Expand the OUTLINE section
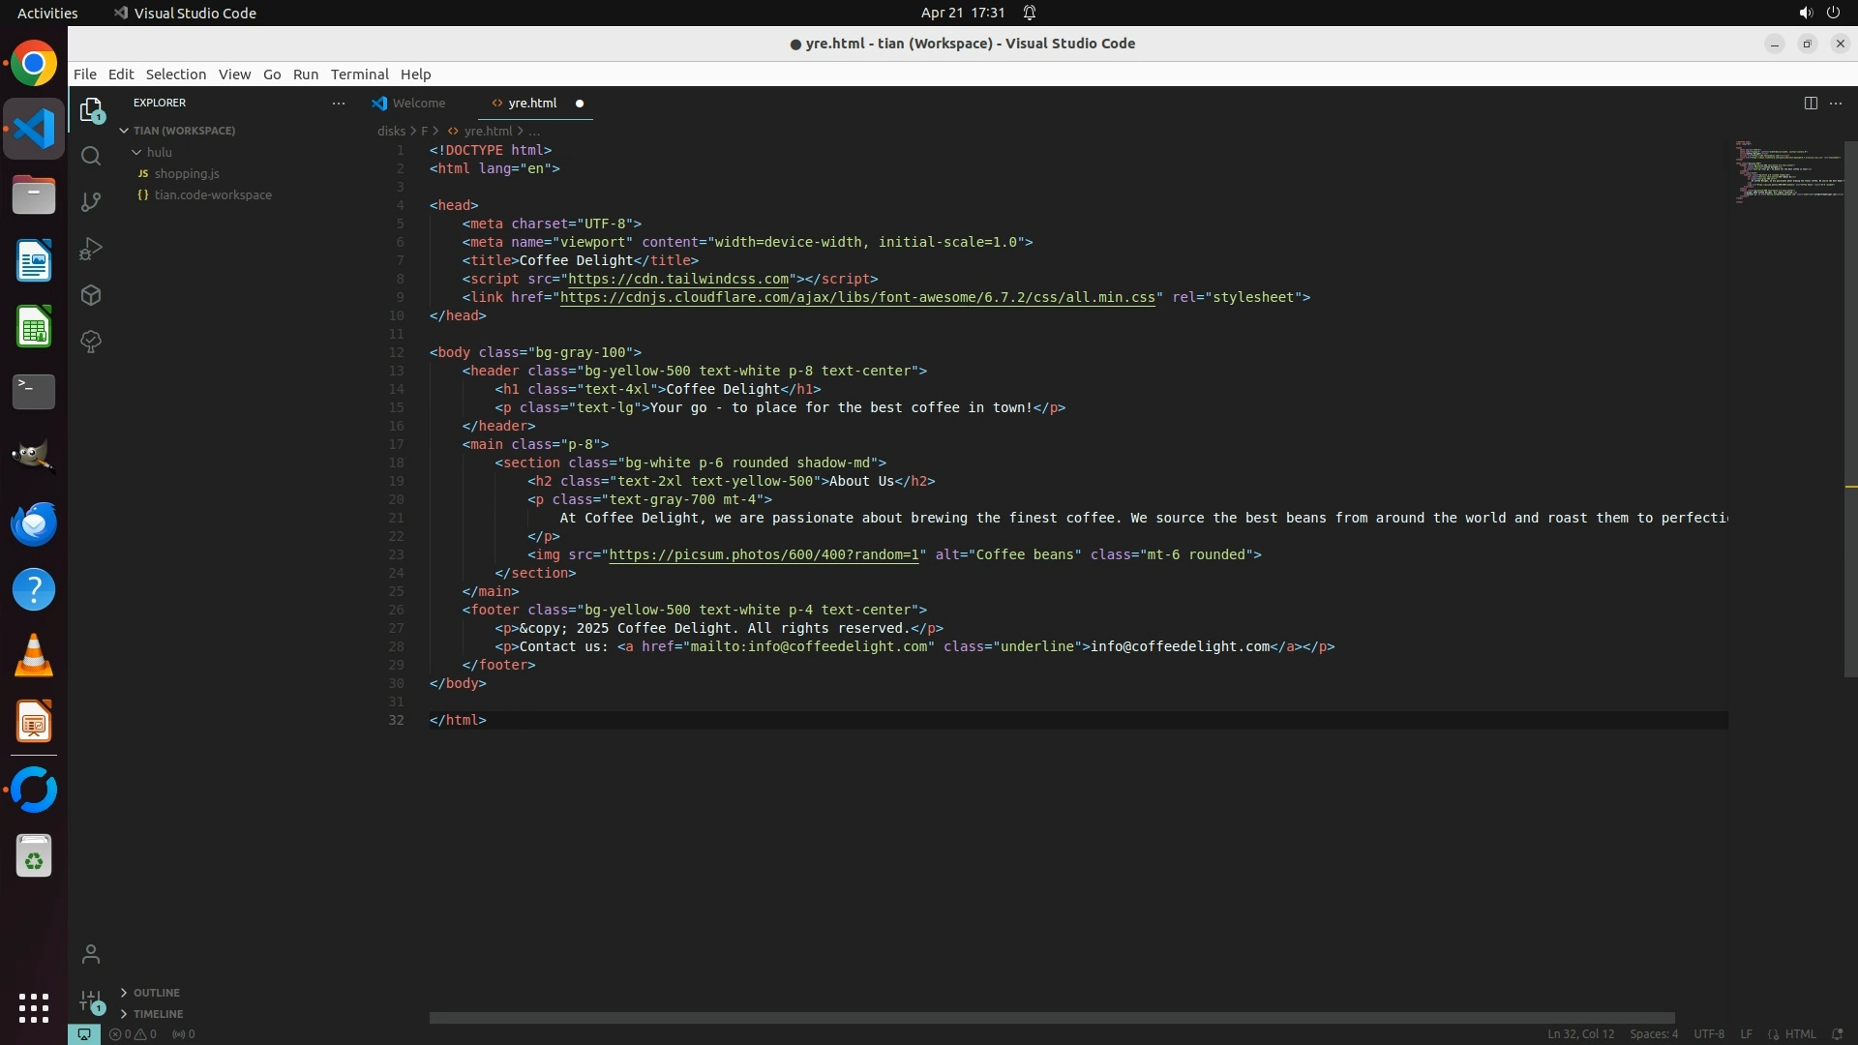This screenshot has width=1858, height=1045. pyautogui.click(x=156, y=993)
